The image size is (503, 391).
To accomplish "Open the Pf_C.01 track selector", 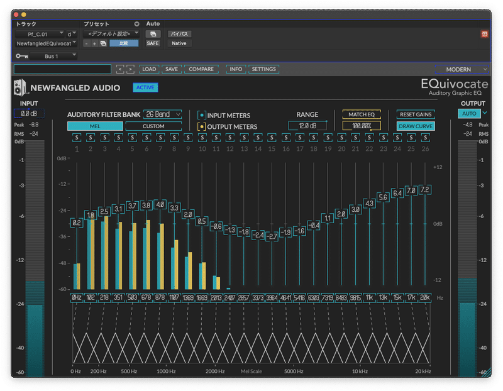I will (x=40, y=34).
